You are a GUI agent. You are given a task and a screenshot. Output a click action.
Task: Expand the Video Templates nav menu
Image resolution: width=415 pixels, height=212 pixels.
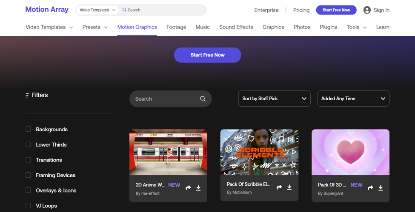(49, 27)
